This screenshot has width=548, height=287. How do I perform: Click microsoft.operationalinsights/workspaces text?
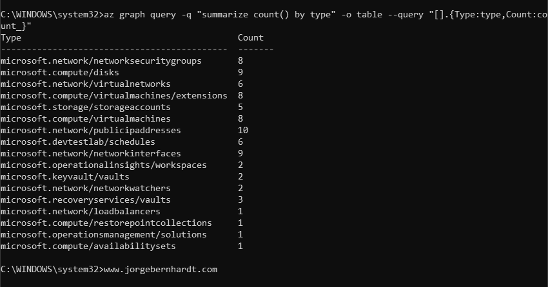coord(103,165)
